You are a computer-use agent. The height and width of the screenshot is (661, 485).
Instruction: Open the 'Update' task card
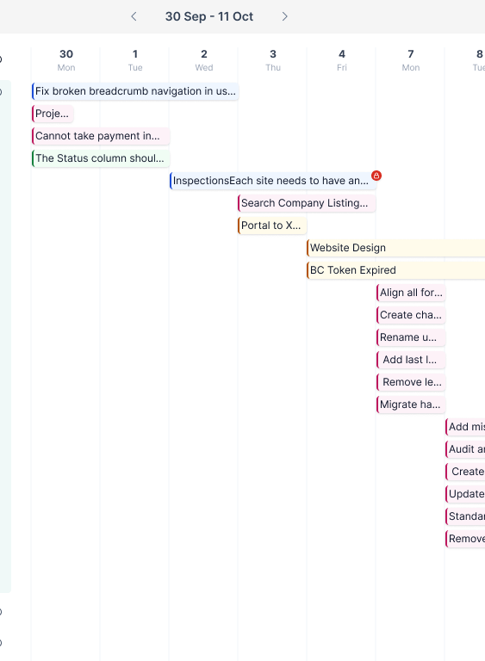click(x=465, y=493)
